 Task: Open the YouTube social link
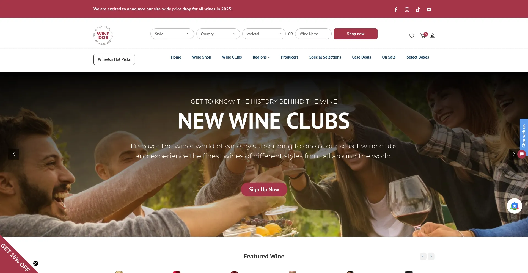429,10
